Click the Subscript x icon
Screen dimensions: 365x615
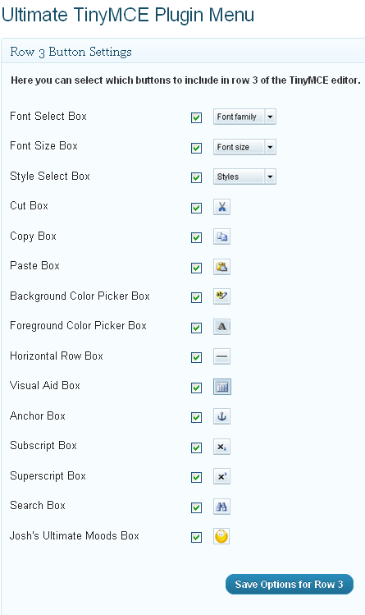(x=221, y=447)
